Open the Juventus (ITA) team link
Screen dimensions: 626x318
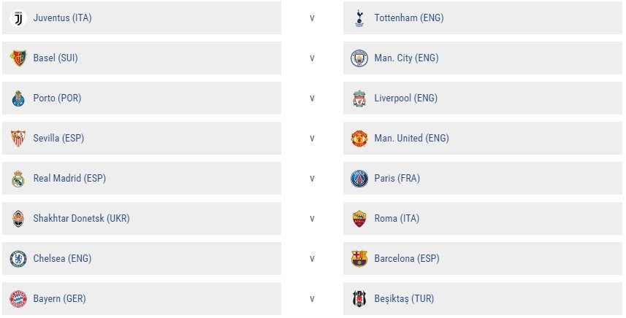62,18
